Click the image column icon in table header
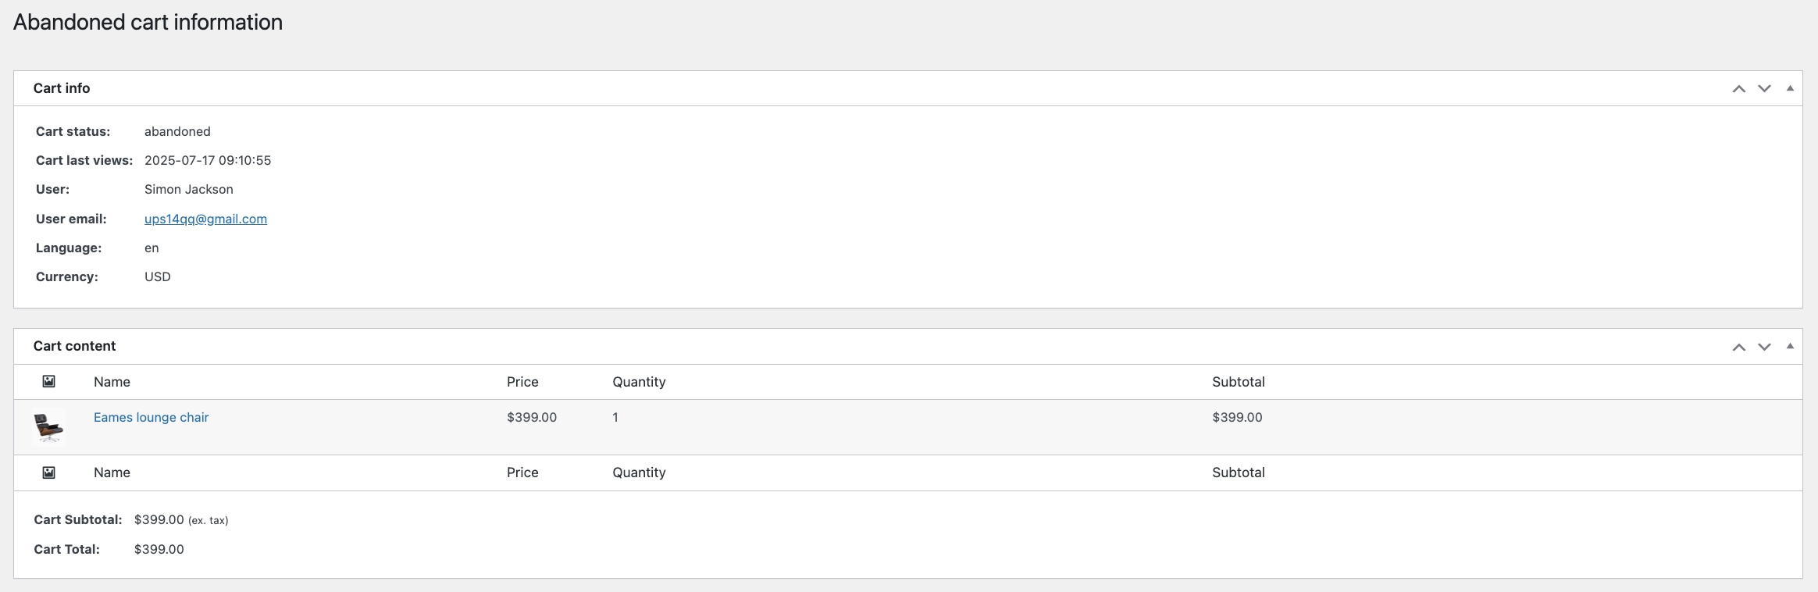 48,381
